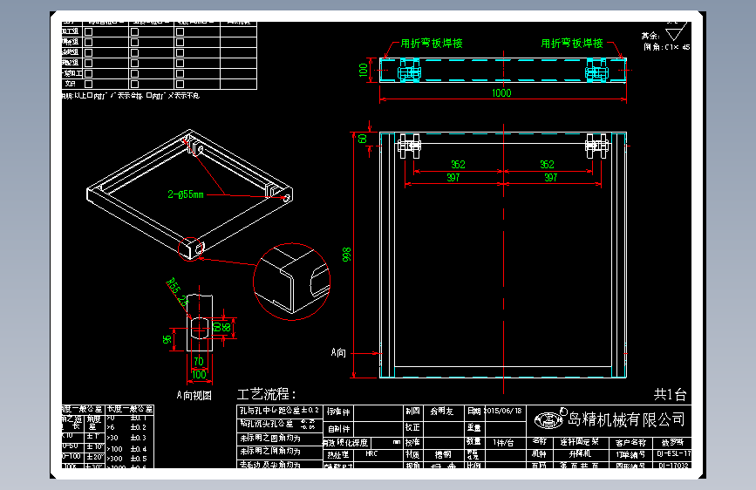Click the '自制件' cell label
Image resolution: width=756 pixels, height=490 pixels.
click(x=338, y=429)
